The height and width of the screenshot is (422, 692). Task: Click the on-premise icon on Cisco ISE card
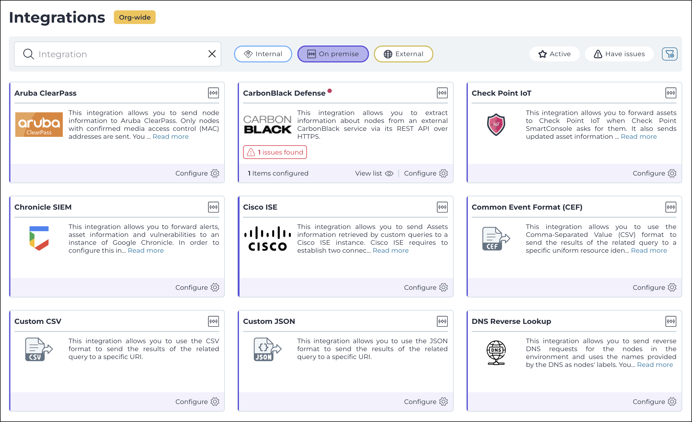coord(442,207)
